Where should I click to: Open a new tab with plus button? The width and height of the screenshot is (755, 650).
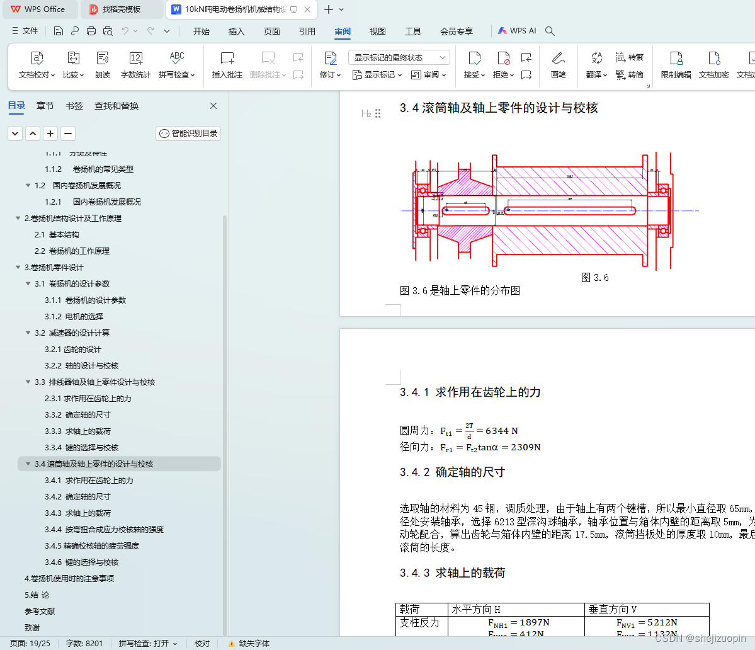[x=329, y=9]
